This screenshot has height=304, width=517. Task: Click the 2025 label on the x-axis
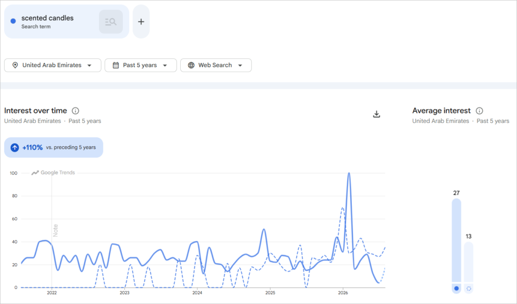[270, 293]
